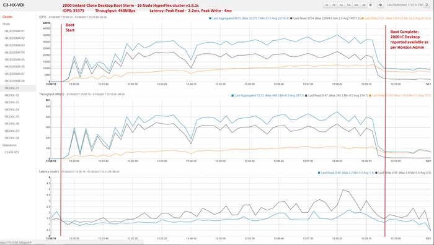This screenshot has width=434, height=245.
Task: Select the C3-HX-VDI datastore
Action: 12,152
